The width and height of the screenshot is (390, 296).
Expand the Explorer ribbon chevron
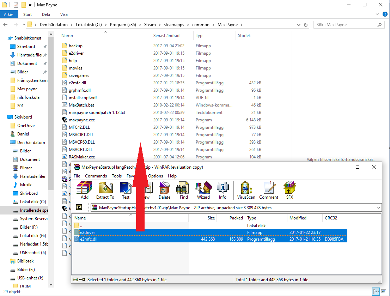pos(377,14)
